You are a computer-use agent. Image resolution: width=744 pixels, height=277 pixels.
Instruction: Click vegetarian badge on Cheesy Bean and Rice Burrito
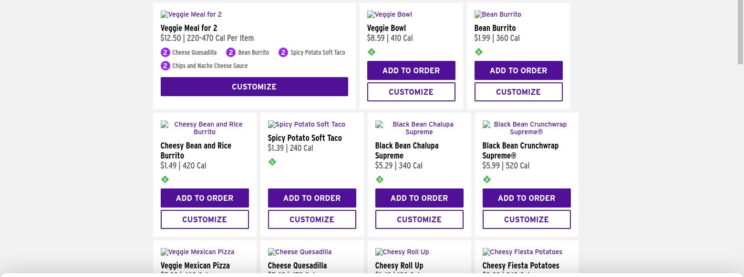[x=165, y=179]
